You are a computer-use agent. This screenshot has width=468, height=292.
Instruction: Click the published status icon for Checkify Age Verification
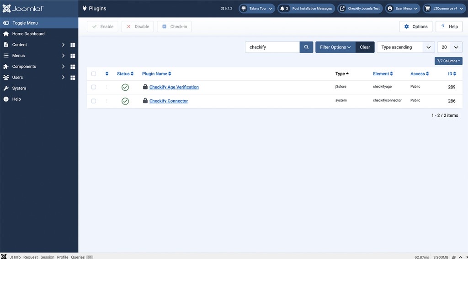125,87
